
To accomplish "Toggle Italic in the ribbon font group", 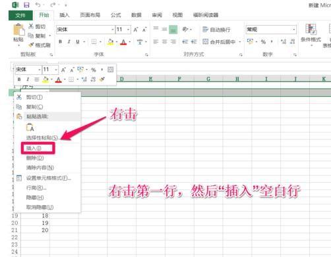I will [x=69, y=41].
